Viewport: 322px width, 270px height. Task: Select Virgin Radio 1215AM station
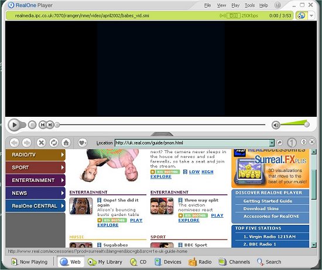(269, 237)
